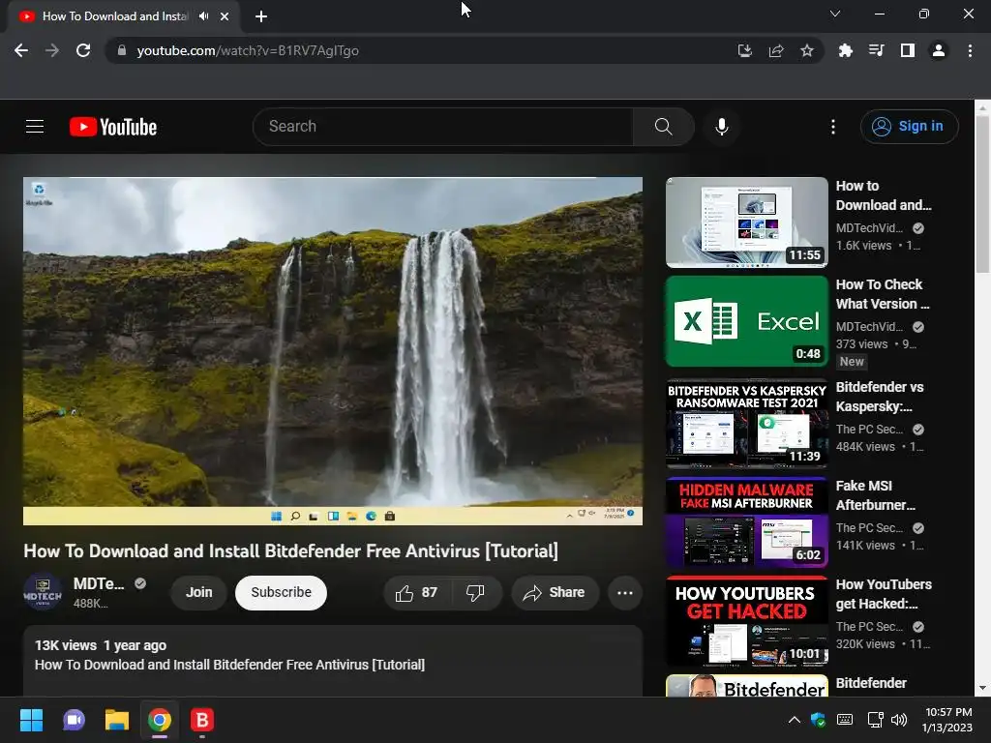Go back to the previous page
Viewport: 991px width, 743px height.
pos(21,50)
